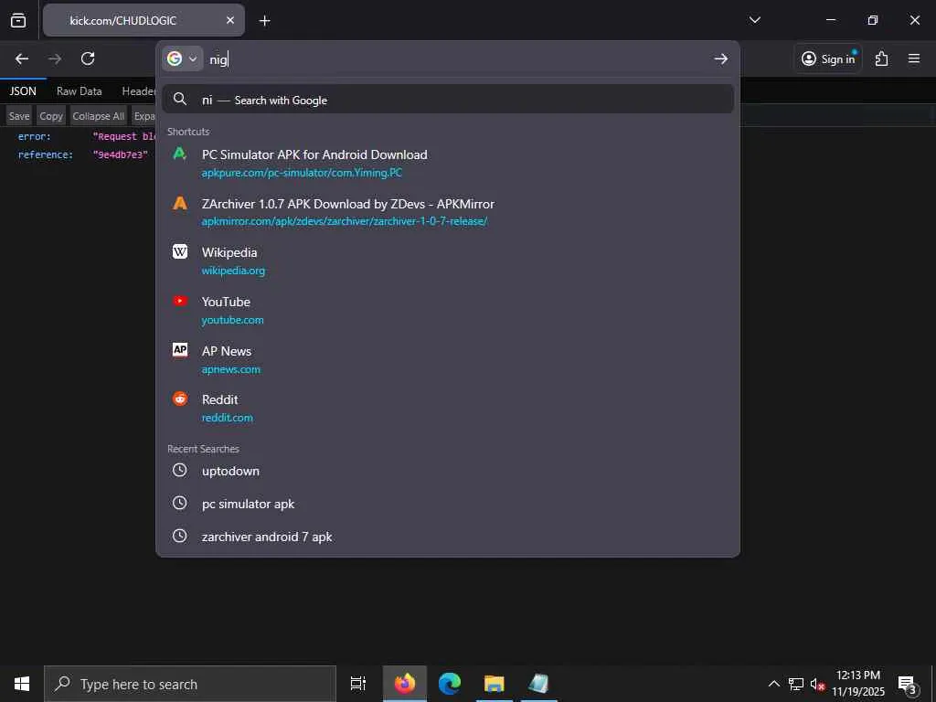The width and height of the screenshot is (936, 702).
Task: Click the "error:" key in JSON
Action: click(34, 137)
